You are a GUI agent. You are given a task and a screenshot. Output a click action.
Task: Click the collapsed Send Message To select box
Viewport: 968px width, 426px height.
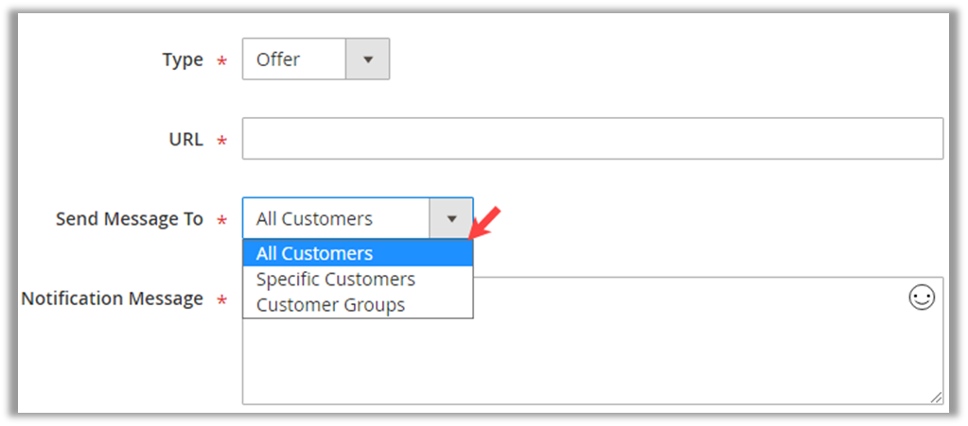(x=336, y=219)
